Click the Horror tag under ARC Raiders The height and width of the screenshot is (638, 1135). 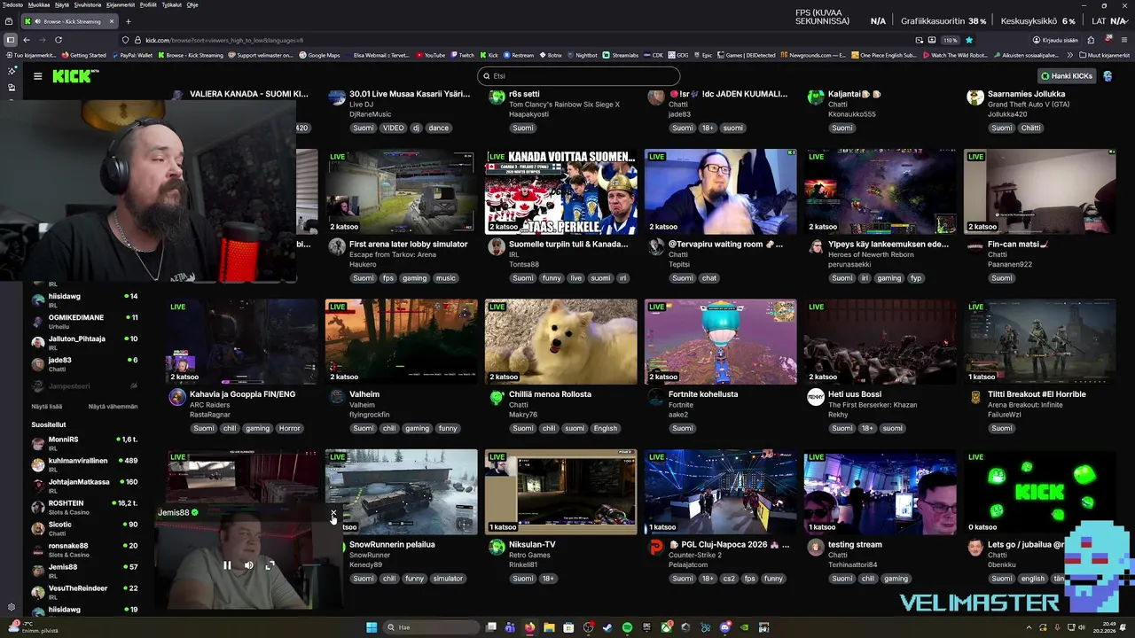[290, 428]
